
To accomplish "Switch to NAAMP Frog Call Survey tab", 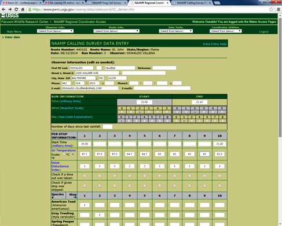I will click(x=107, y=3).
